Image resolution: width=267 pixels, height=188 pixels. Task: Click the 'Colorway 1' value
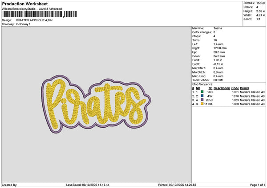[x=23, y=24]
